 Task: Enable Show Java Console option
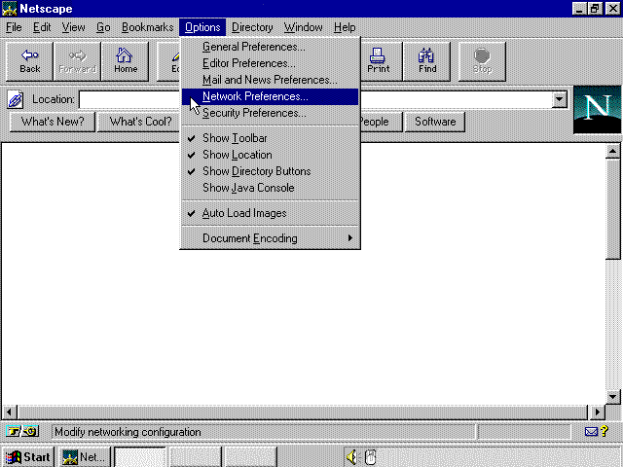click(x=271, y=188)
